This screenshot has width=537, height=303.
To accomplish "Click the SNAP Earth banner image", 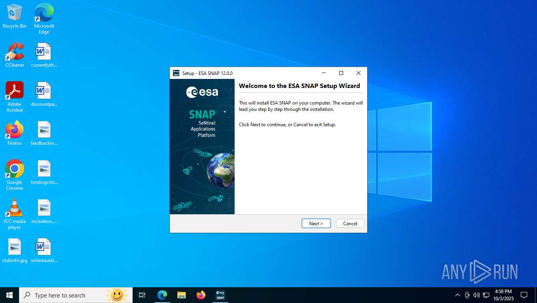I will (x=202, y=147).
